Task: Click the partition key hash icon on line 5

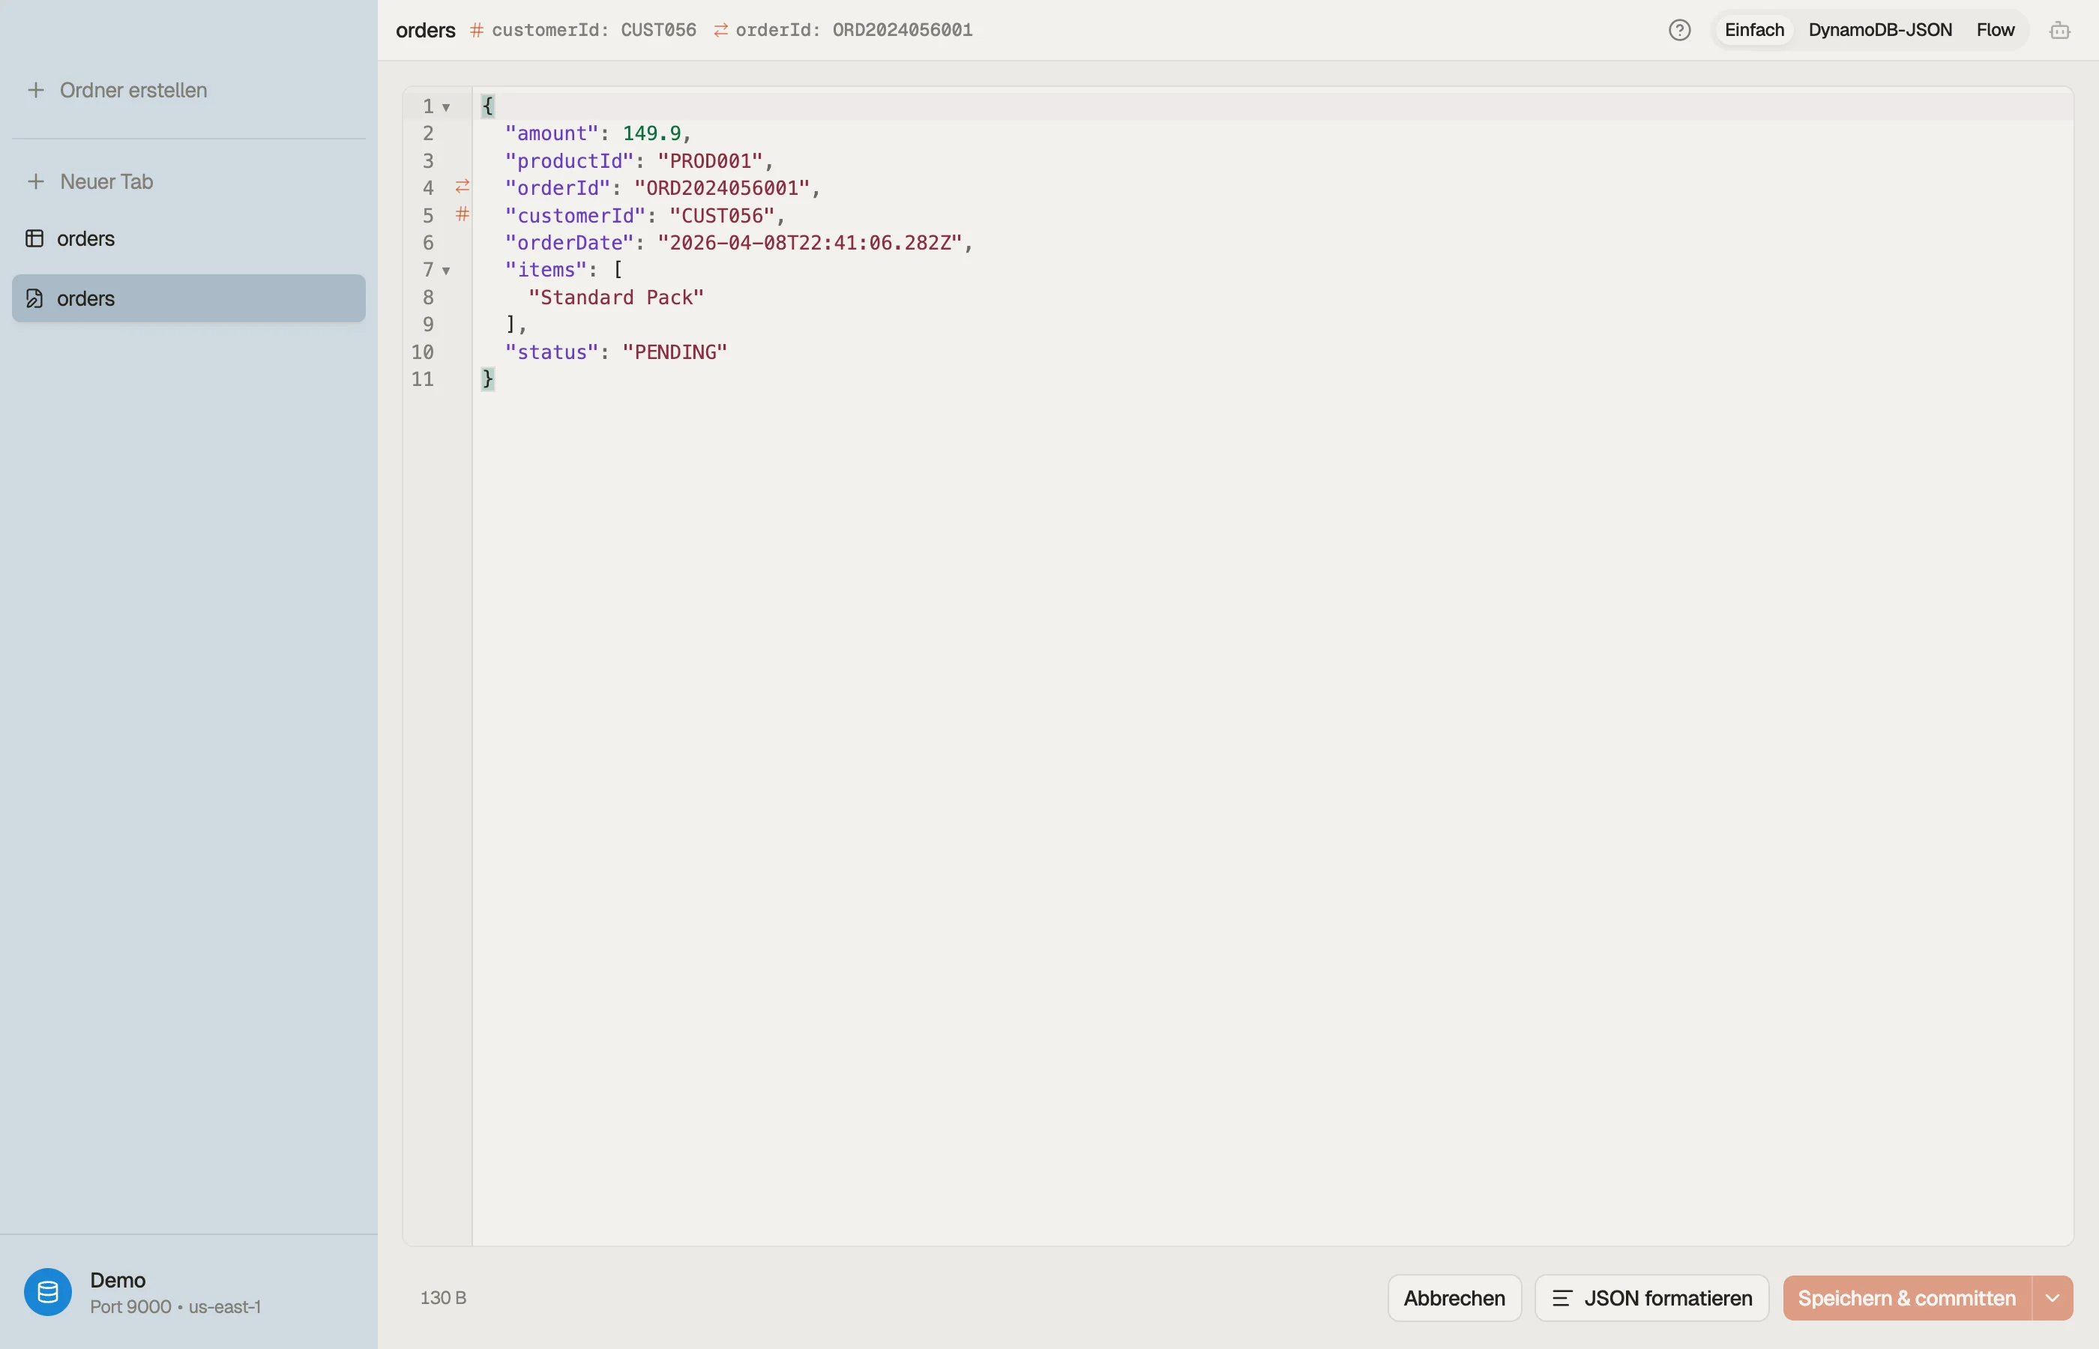Action: coord(463,214)
